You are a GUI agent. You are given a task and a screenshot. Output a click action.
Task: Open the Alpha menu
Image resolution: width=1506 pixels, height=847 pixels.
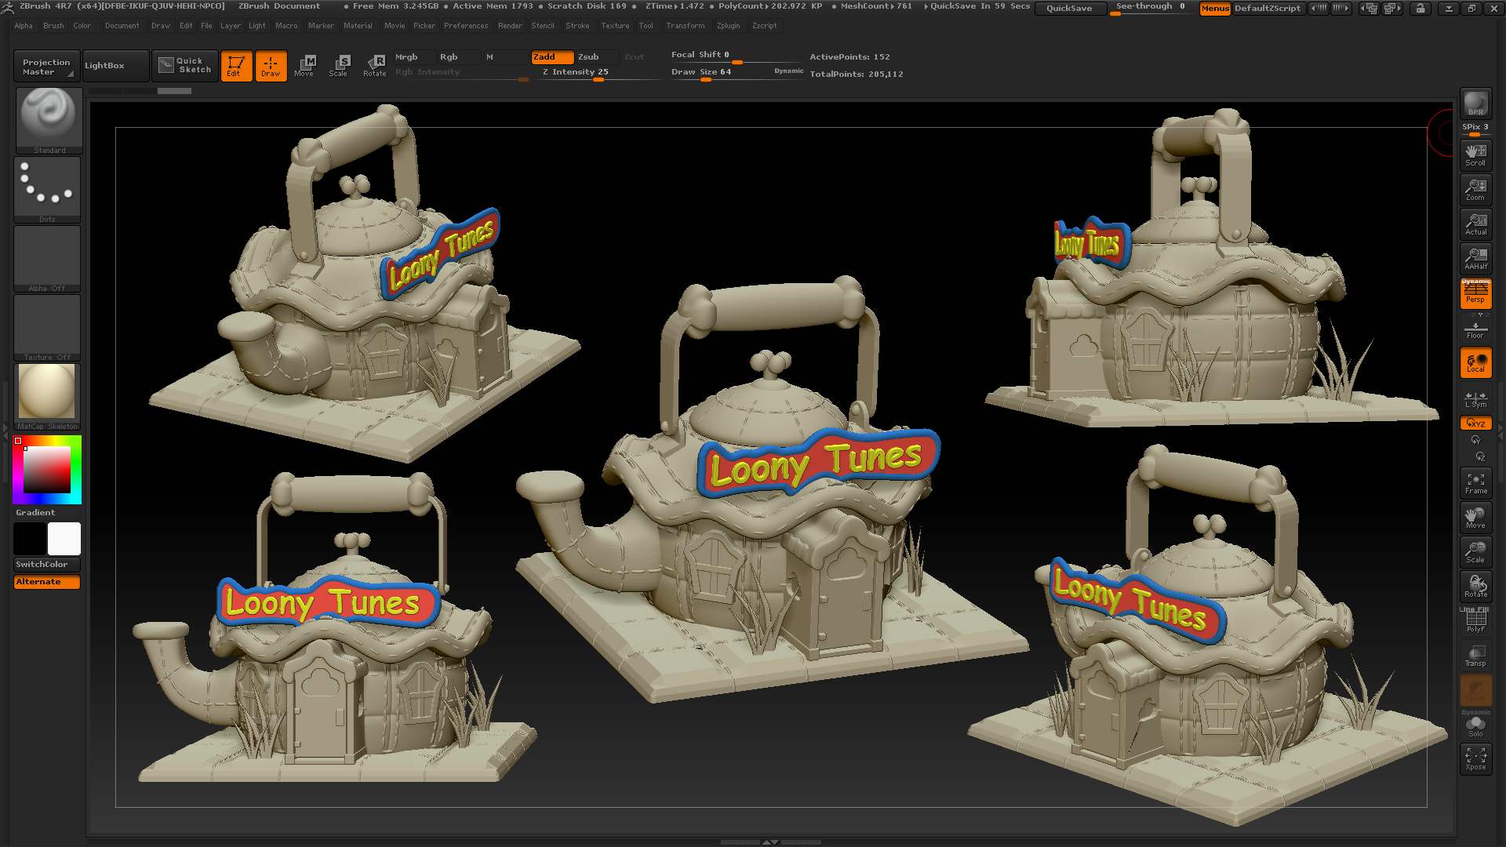coord(24,26)
